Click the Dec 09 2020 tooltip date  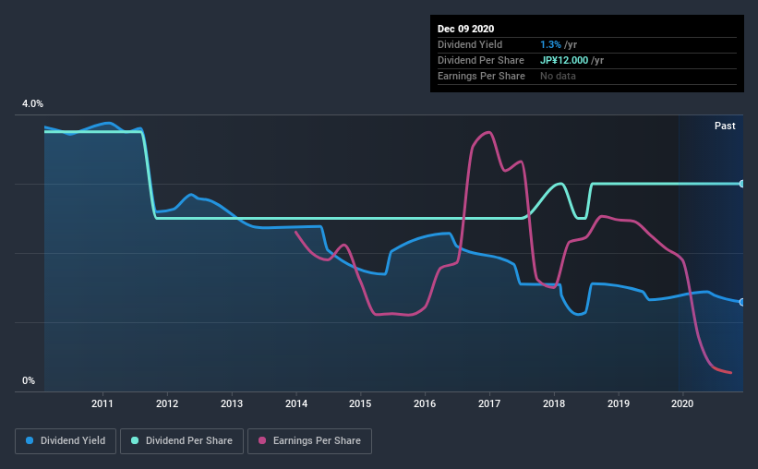click(x=465, y=29)
